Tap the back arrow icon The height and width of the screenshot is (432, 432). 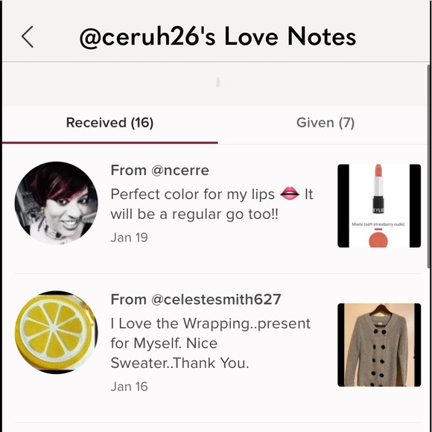[28, 37]
